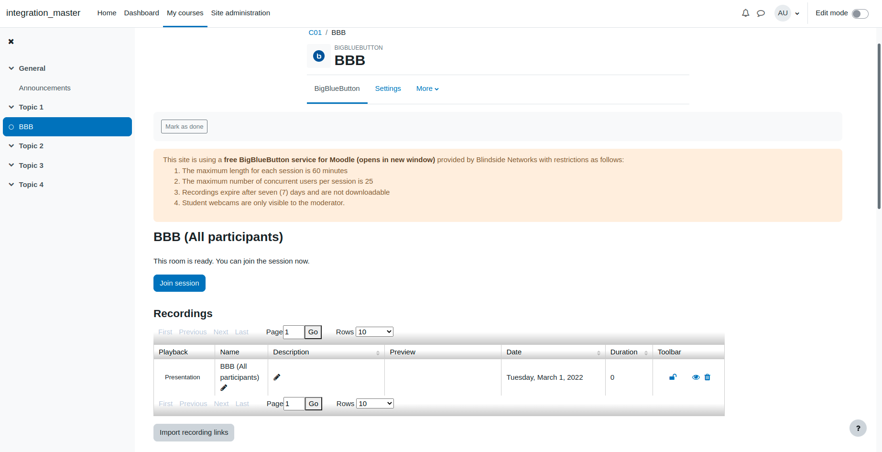Click the top First pagination link
Image resolution: width=882 pixels, height=452 pixels.
(165, 332)
